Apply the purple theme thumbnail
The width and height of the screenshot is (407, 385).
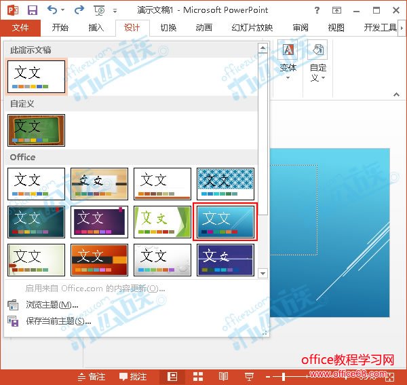(99, 222)
